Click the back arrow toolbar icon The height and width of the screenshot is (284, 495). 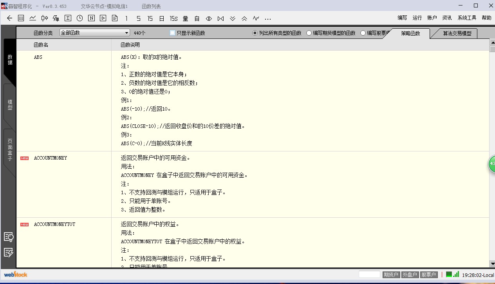[x=10, y=18]
